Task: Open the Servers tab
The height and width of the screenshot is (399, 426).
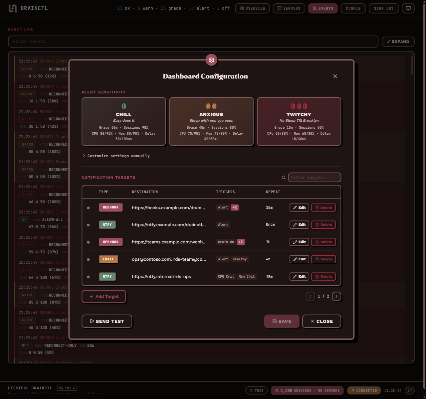Action: point(289,8)
